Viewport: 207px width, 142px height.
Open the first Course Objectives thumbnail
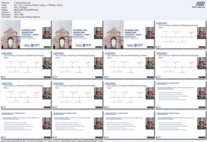point(181,95)
